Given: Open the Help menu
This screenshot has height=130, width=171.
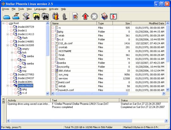Looking at the screenshot, I should point(64,9).
